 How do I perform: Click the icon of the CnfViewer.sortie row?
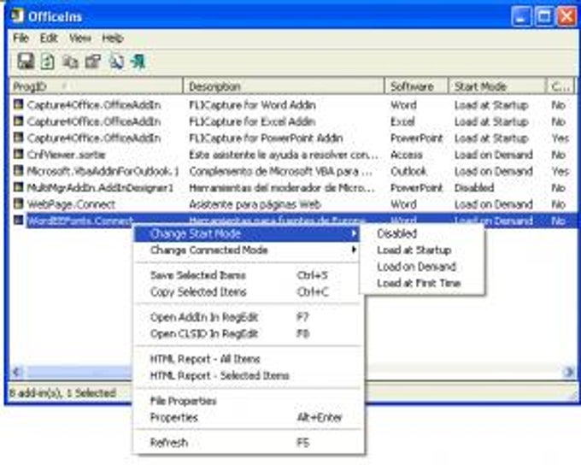tap(19, 154)
